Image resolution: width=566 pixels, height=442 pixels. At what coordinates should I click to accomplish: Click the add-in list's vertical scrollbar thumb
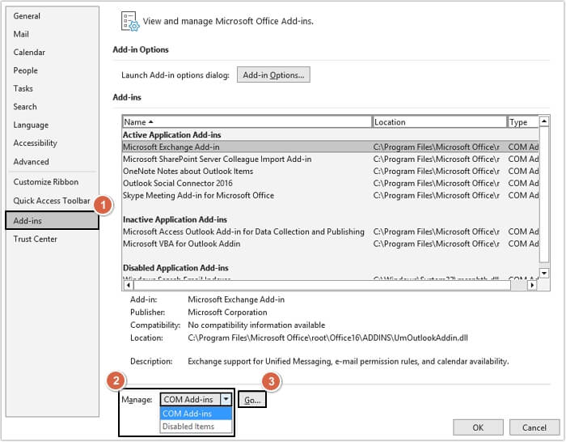(x=544, y=194)
